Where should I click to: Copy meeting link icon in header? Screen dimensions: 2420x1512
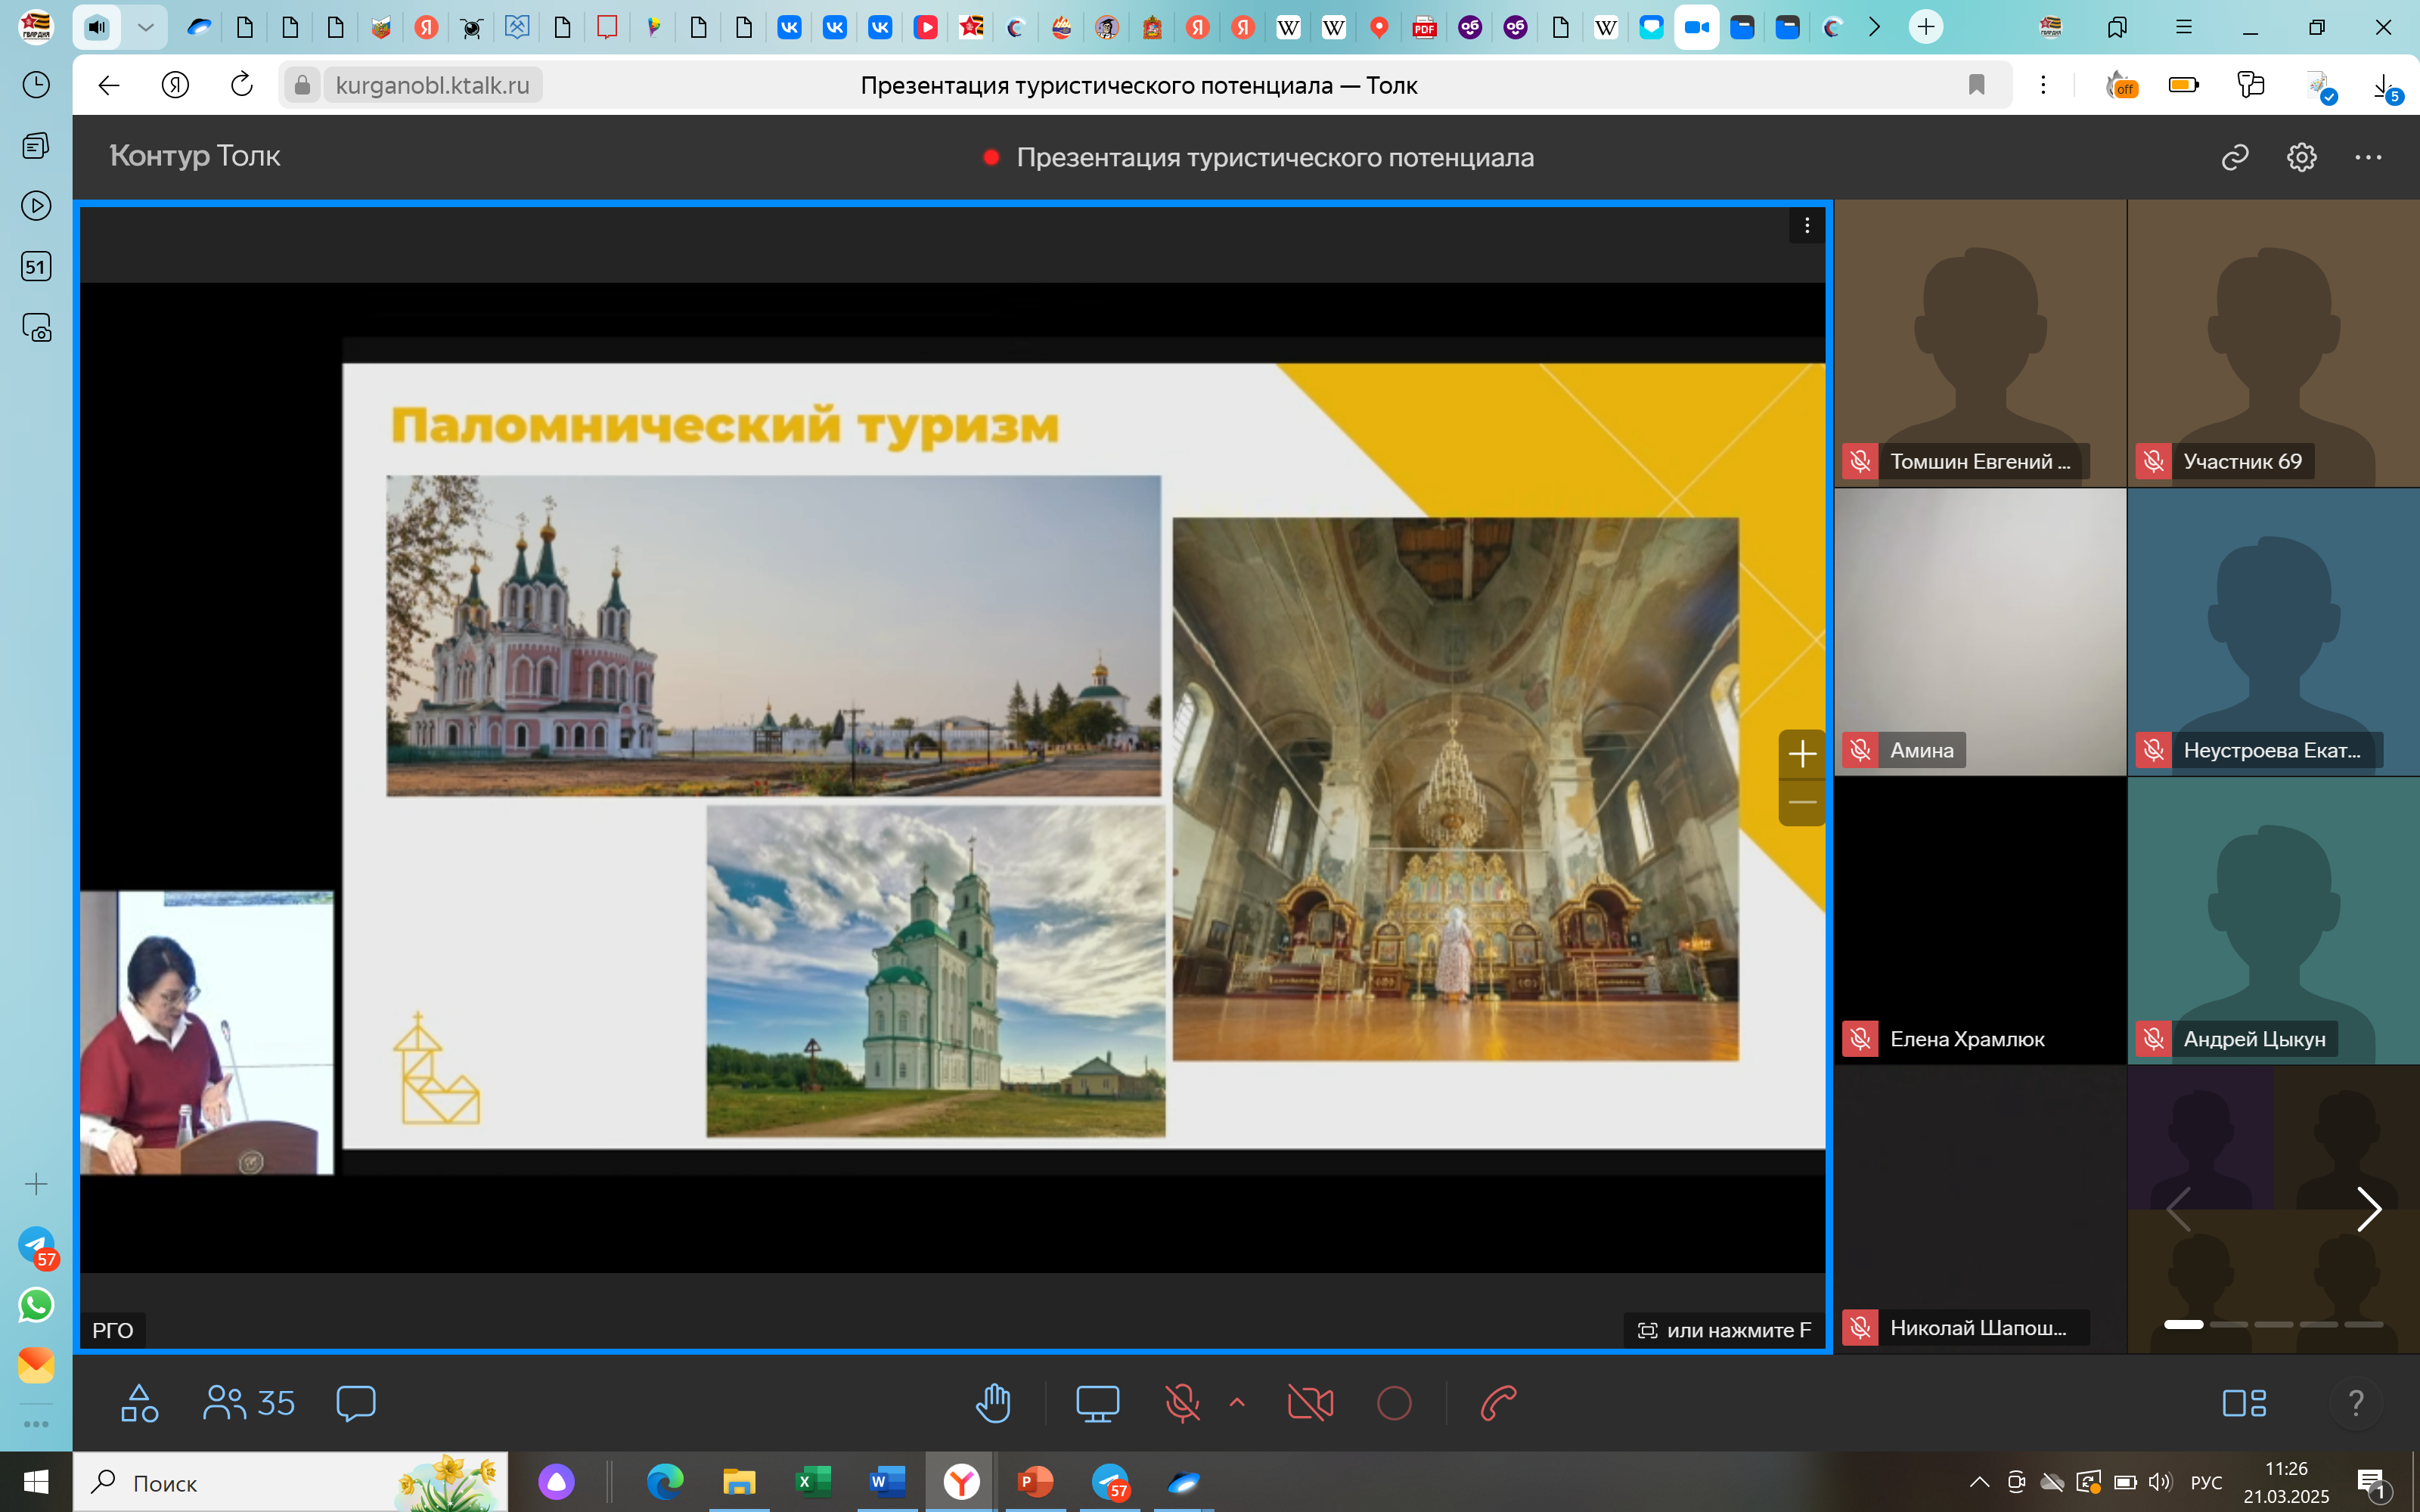pyautogui.click(x=2235, y=157)
